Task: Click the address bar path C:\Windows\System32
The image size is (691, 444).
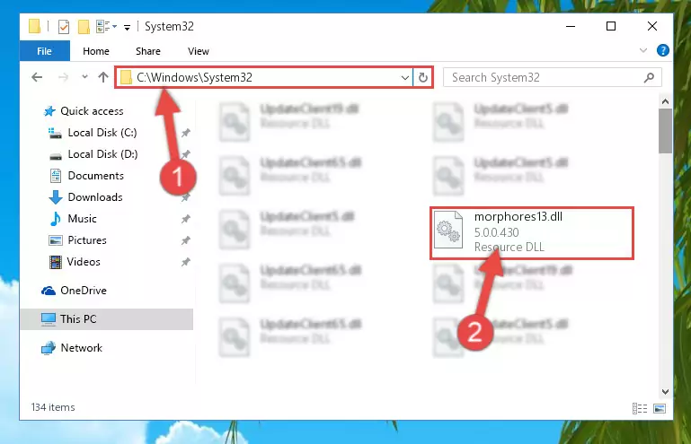Action: coord(194,77)
